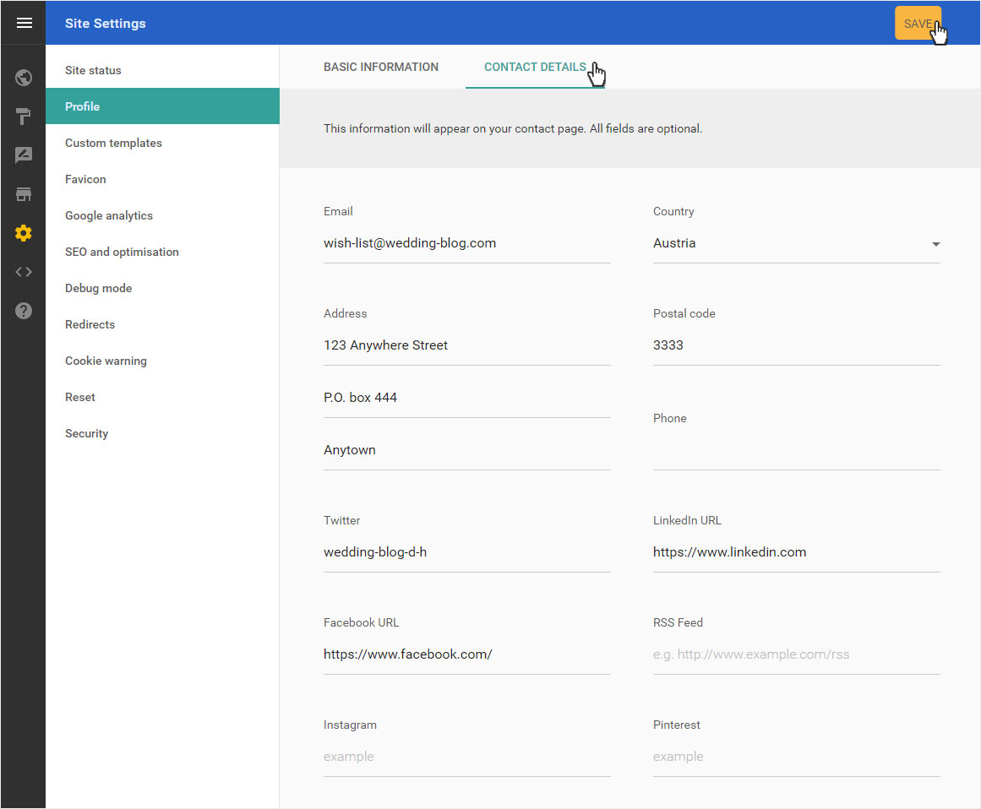Open the hamburger menu icon
This screenshot has height=809, width=981.
point(24,23)
